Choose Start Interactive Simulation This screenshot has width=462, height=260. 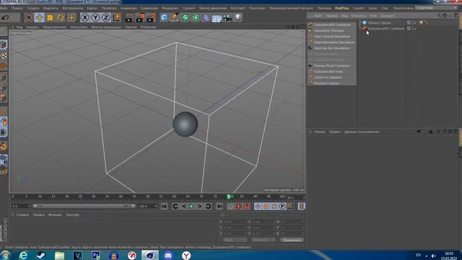[332, 43]
